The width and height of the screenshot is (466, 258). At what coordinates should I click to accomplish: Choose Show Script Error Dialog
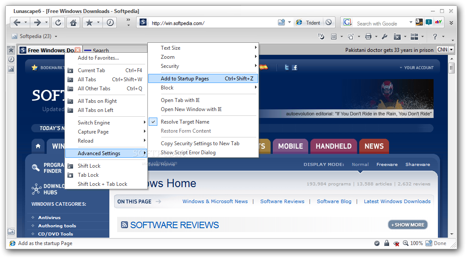point(203,153)
